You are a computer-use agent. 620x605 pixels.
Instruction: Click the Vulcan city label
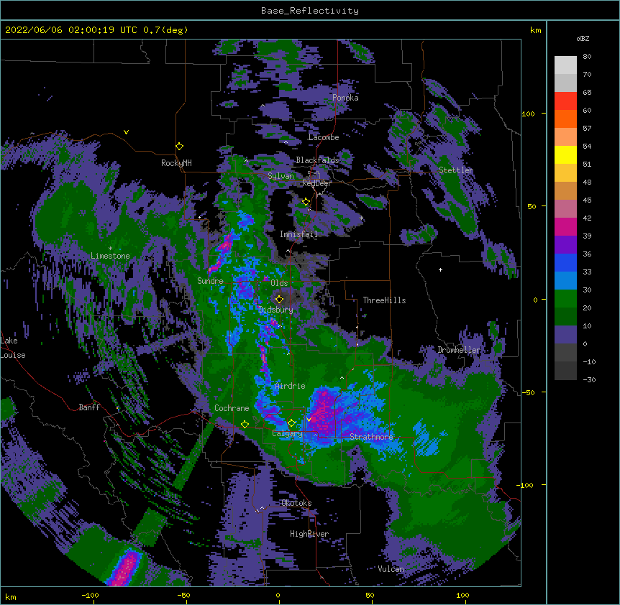coord(391,569)
